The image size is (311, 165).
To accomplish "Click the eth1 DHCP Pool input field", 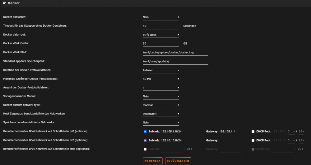I will click(283, 149).
